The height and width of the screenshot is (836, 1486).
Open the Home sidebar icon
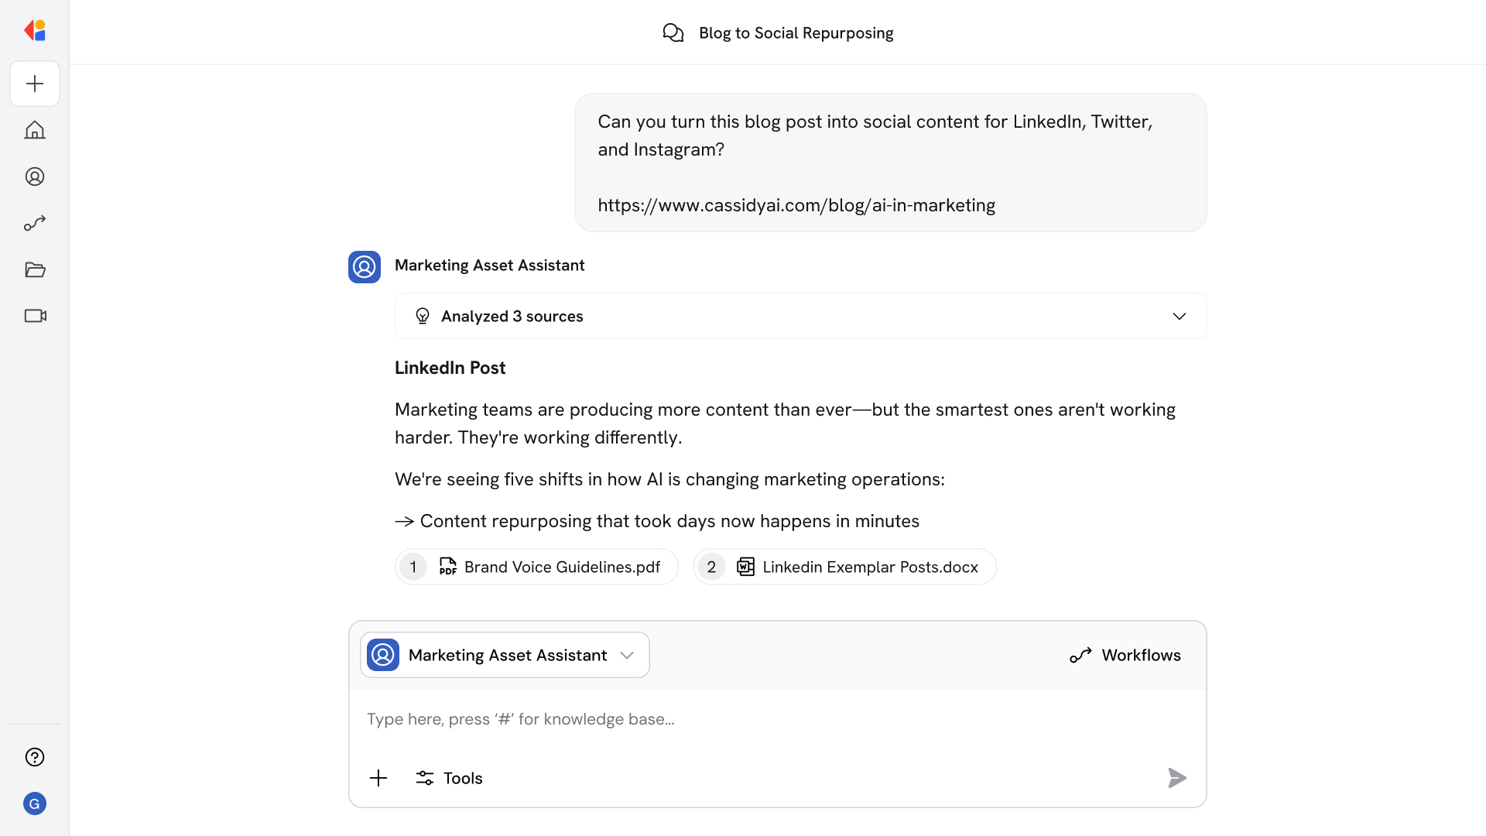pyautogui.click(x=34, y=130)
